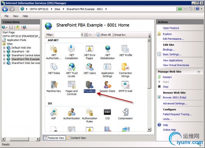This screenshot has height=148, width=205.
Task: Switch to Content View tab
Action: click(76, 138)
